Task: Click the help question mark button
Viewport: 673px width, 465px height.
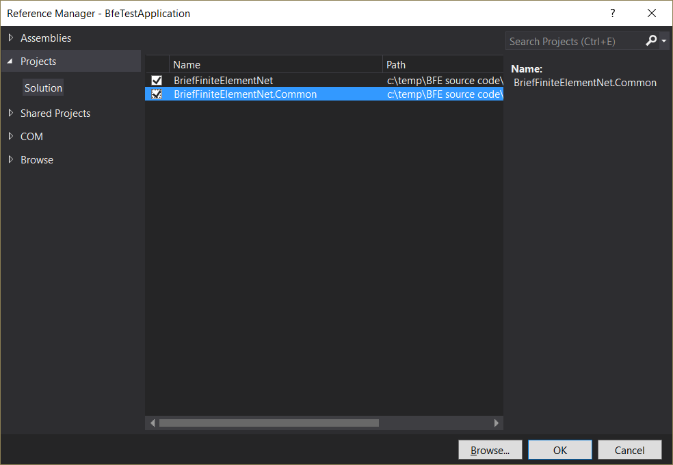Action: [613, 13]
